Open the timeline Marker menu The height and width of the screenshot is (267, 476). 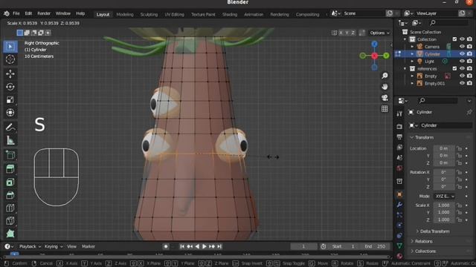coord(89,246)
